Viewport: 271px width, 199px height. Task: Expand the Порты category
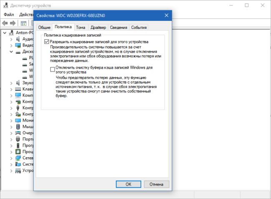click(x=11, y=139)
